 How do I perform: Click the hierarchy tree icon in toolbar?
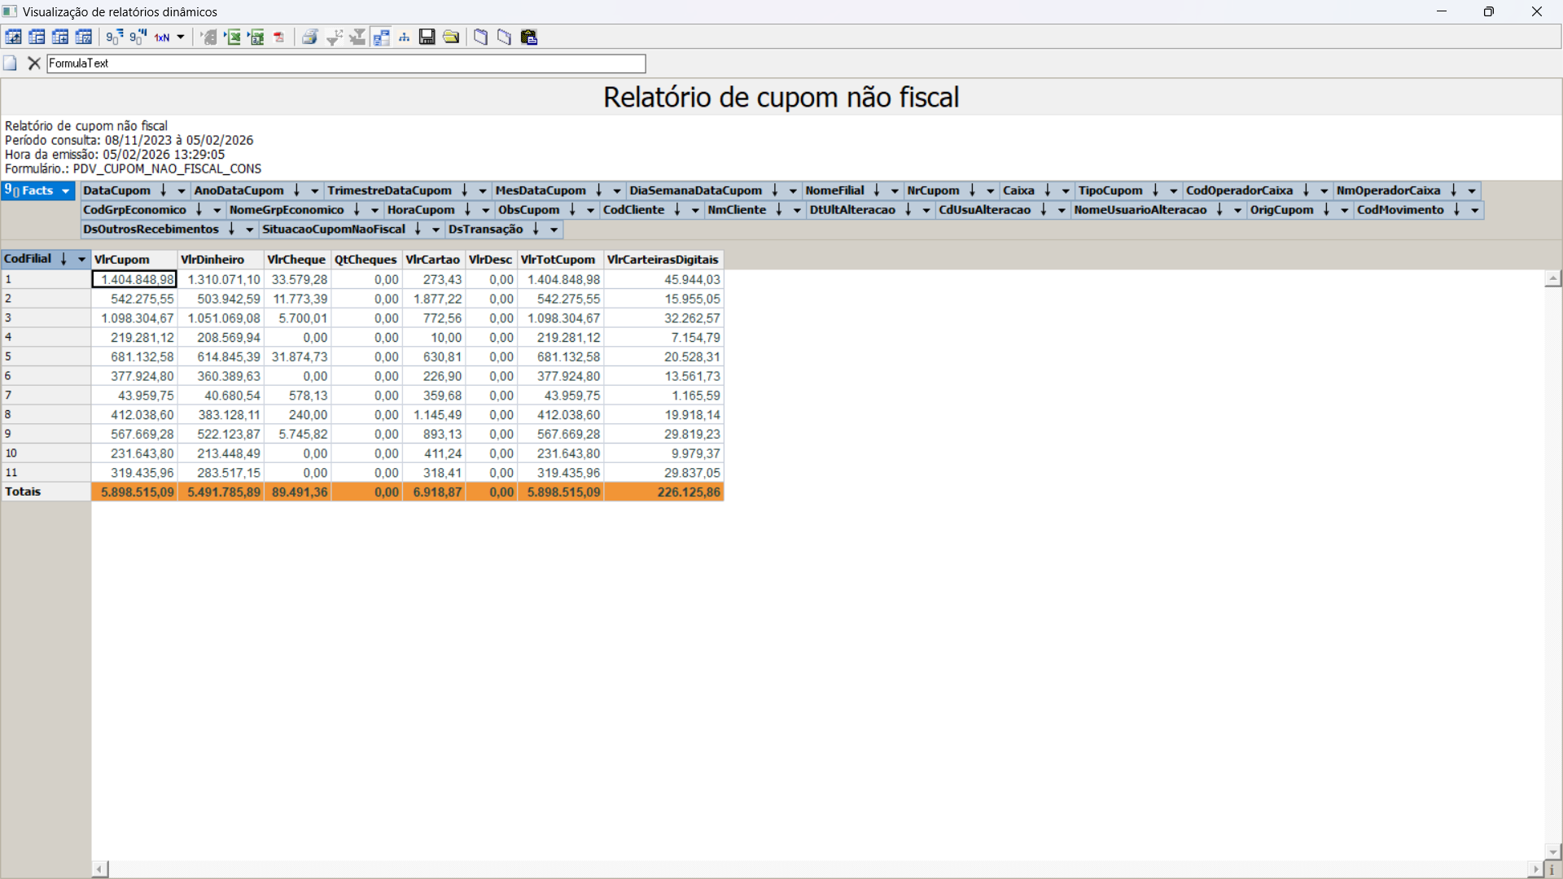pos(405,37)
